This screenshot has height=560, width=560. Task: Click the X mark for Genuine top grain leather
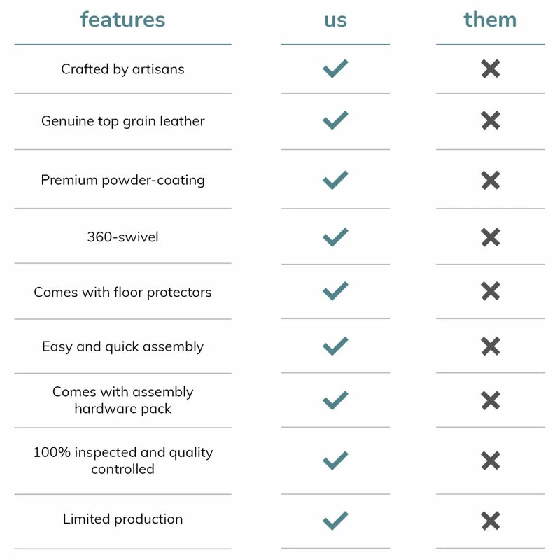point(491,120)
